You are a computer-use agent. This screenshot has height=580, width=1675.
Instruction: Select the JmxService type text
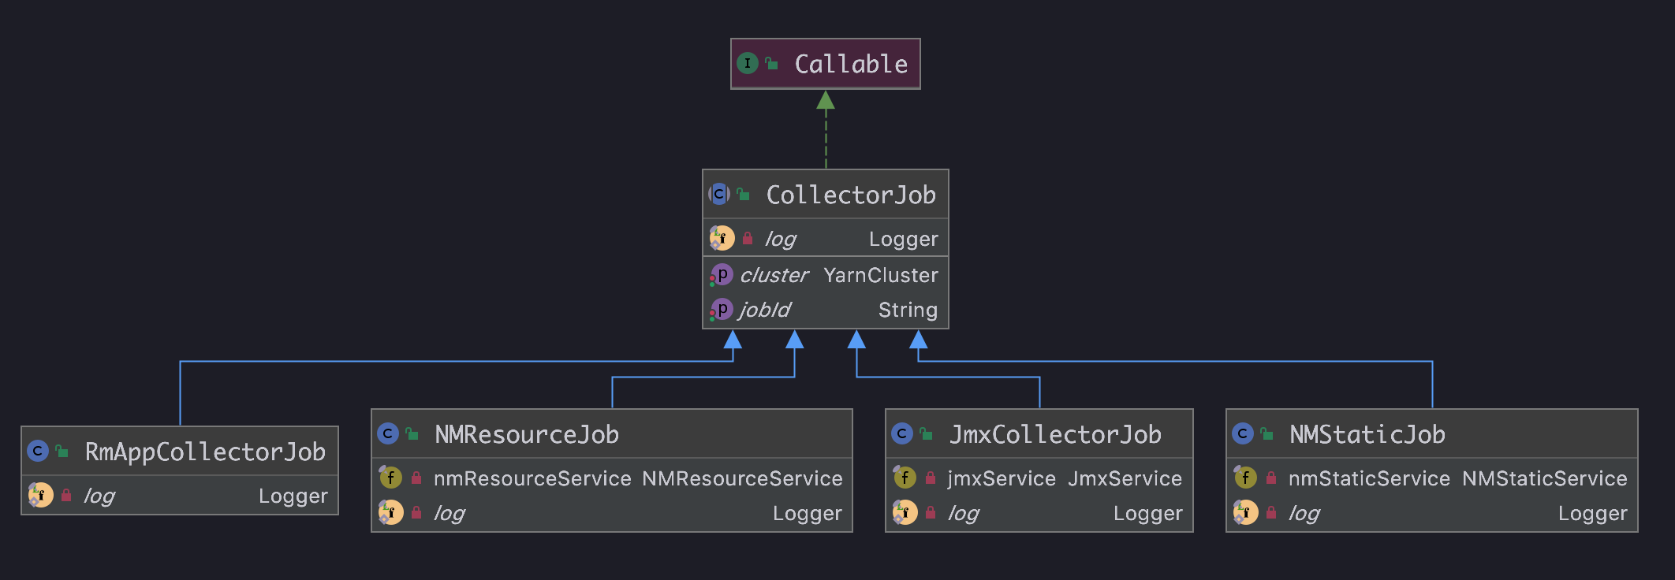tap(1125, 478)
